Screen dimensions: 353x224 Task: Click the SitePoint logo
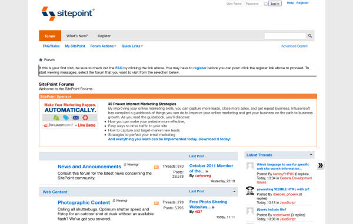point(68,13)
